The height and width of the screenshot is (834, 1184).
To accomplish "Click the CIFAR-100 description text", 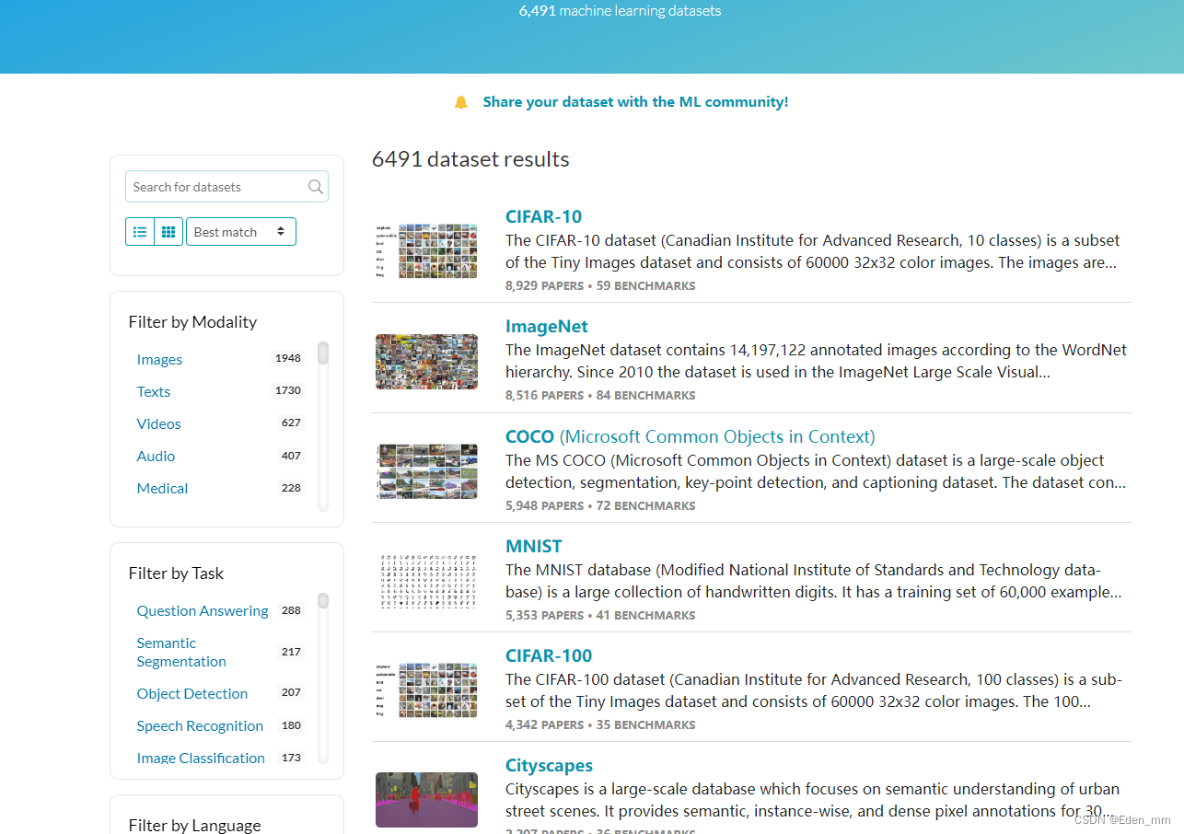I will click(x=814, y=690).
